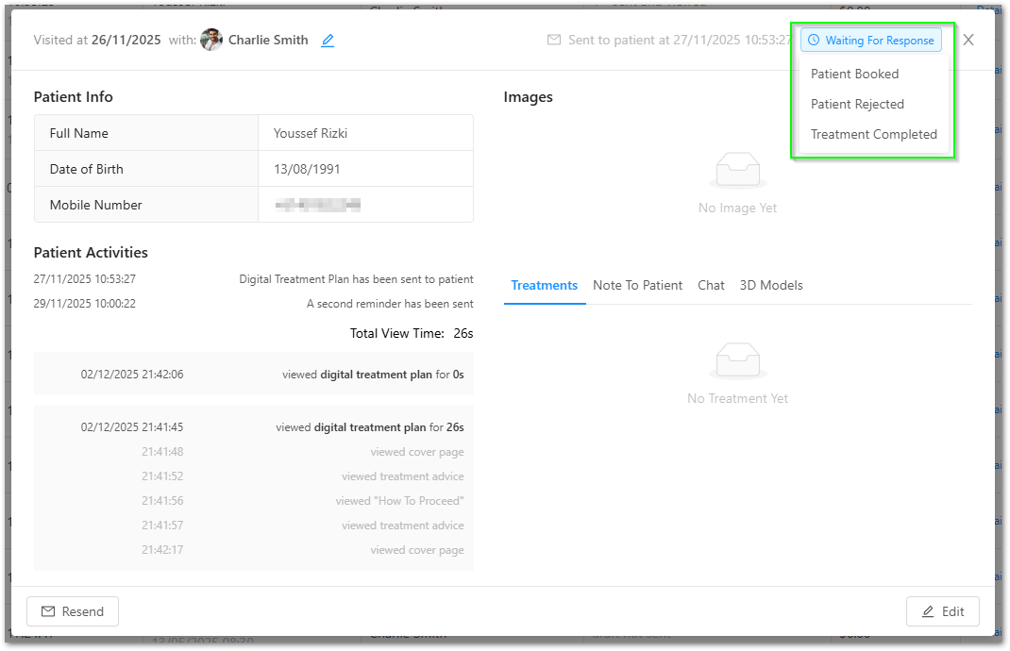
Task: Choose 'Patient Rejected' status option
Action: [x=857, y=104]
